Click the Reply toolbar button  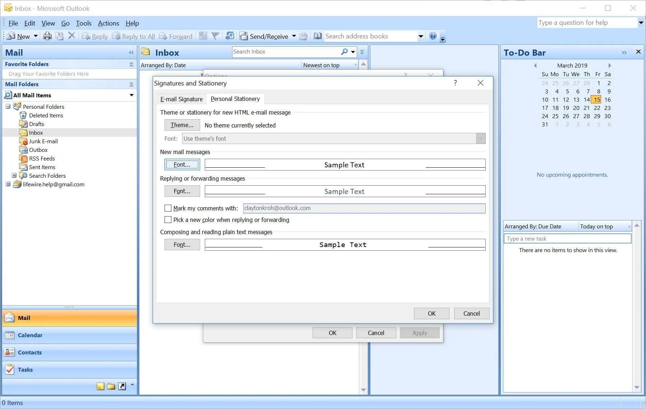(x=95, y=36)
